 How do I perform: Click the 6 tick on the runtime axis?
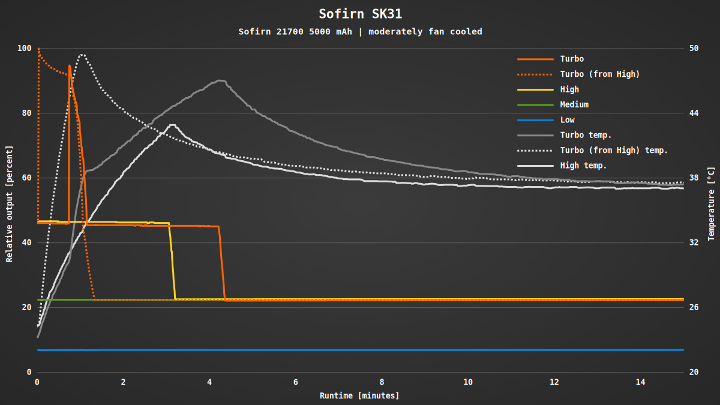pyautogui.click(x=296, y=382)
